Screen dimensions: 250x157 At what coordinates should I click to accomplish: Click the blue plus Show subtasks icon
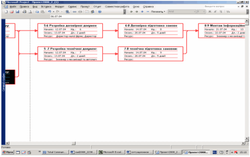[142, 12]
